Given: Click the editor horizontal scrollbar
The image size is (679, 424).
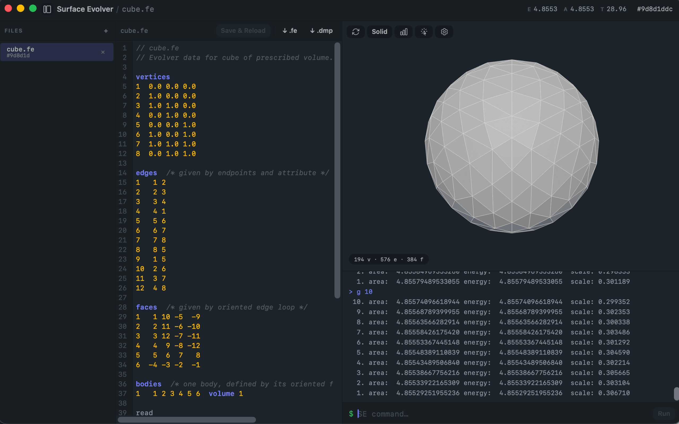Looking at the screenshot, I should 186,420.
